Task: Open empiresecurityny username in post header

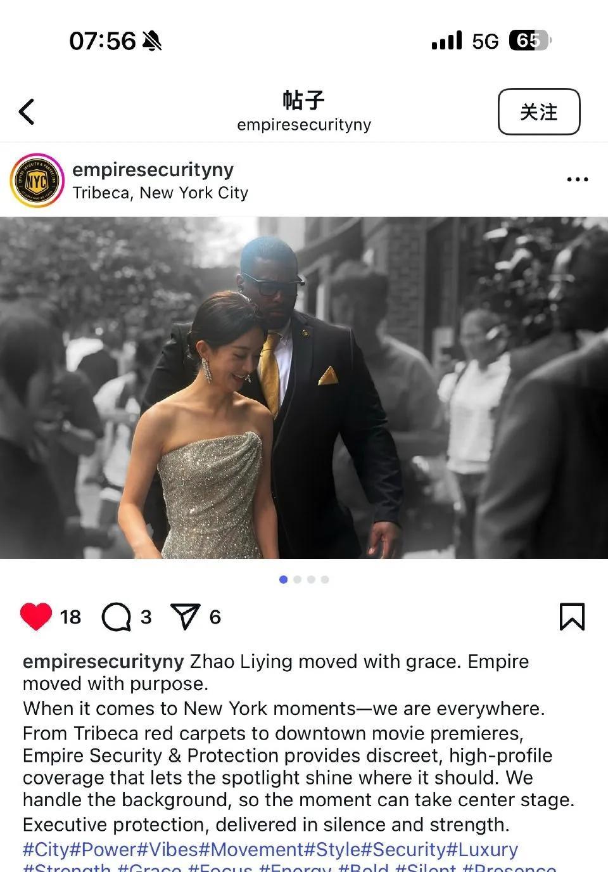Action: (153, 169)
